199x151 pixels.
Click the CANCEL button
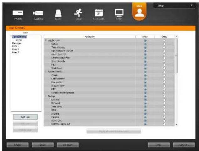pyautogui.click(x=184, y=145)
